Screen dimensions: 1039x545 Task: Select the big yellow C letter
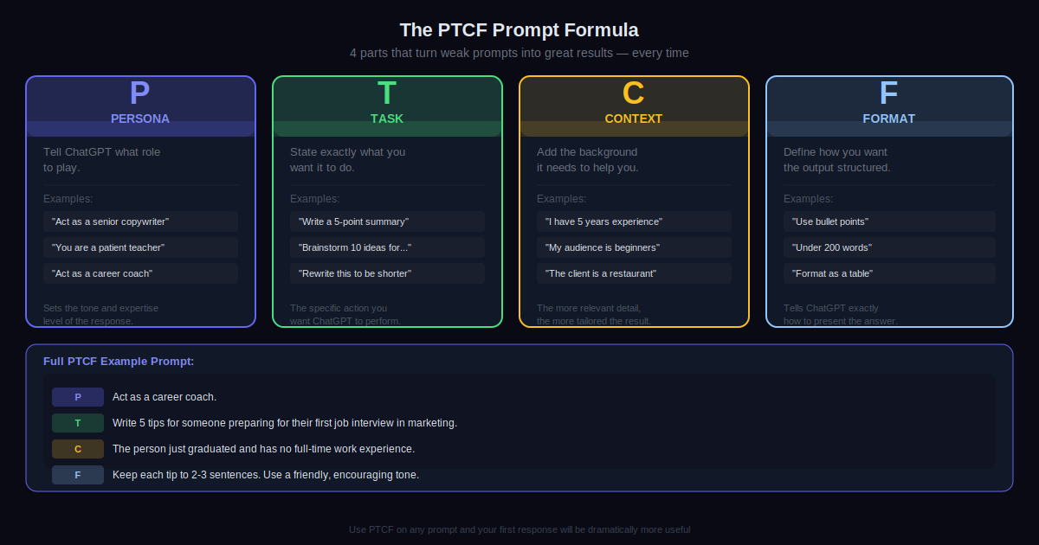634,93
